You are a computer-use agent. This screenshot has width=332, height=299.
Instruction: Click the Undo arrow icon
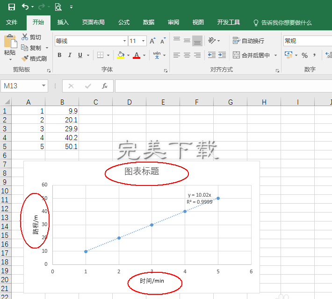(25, 7)
